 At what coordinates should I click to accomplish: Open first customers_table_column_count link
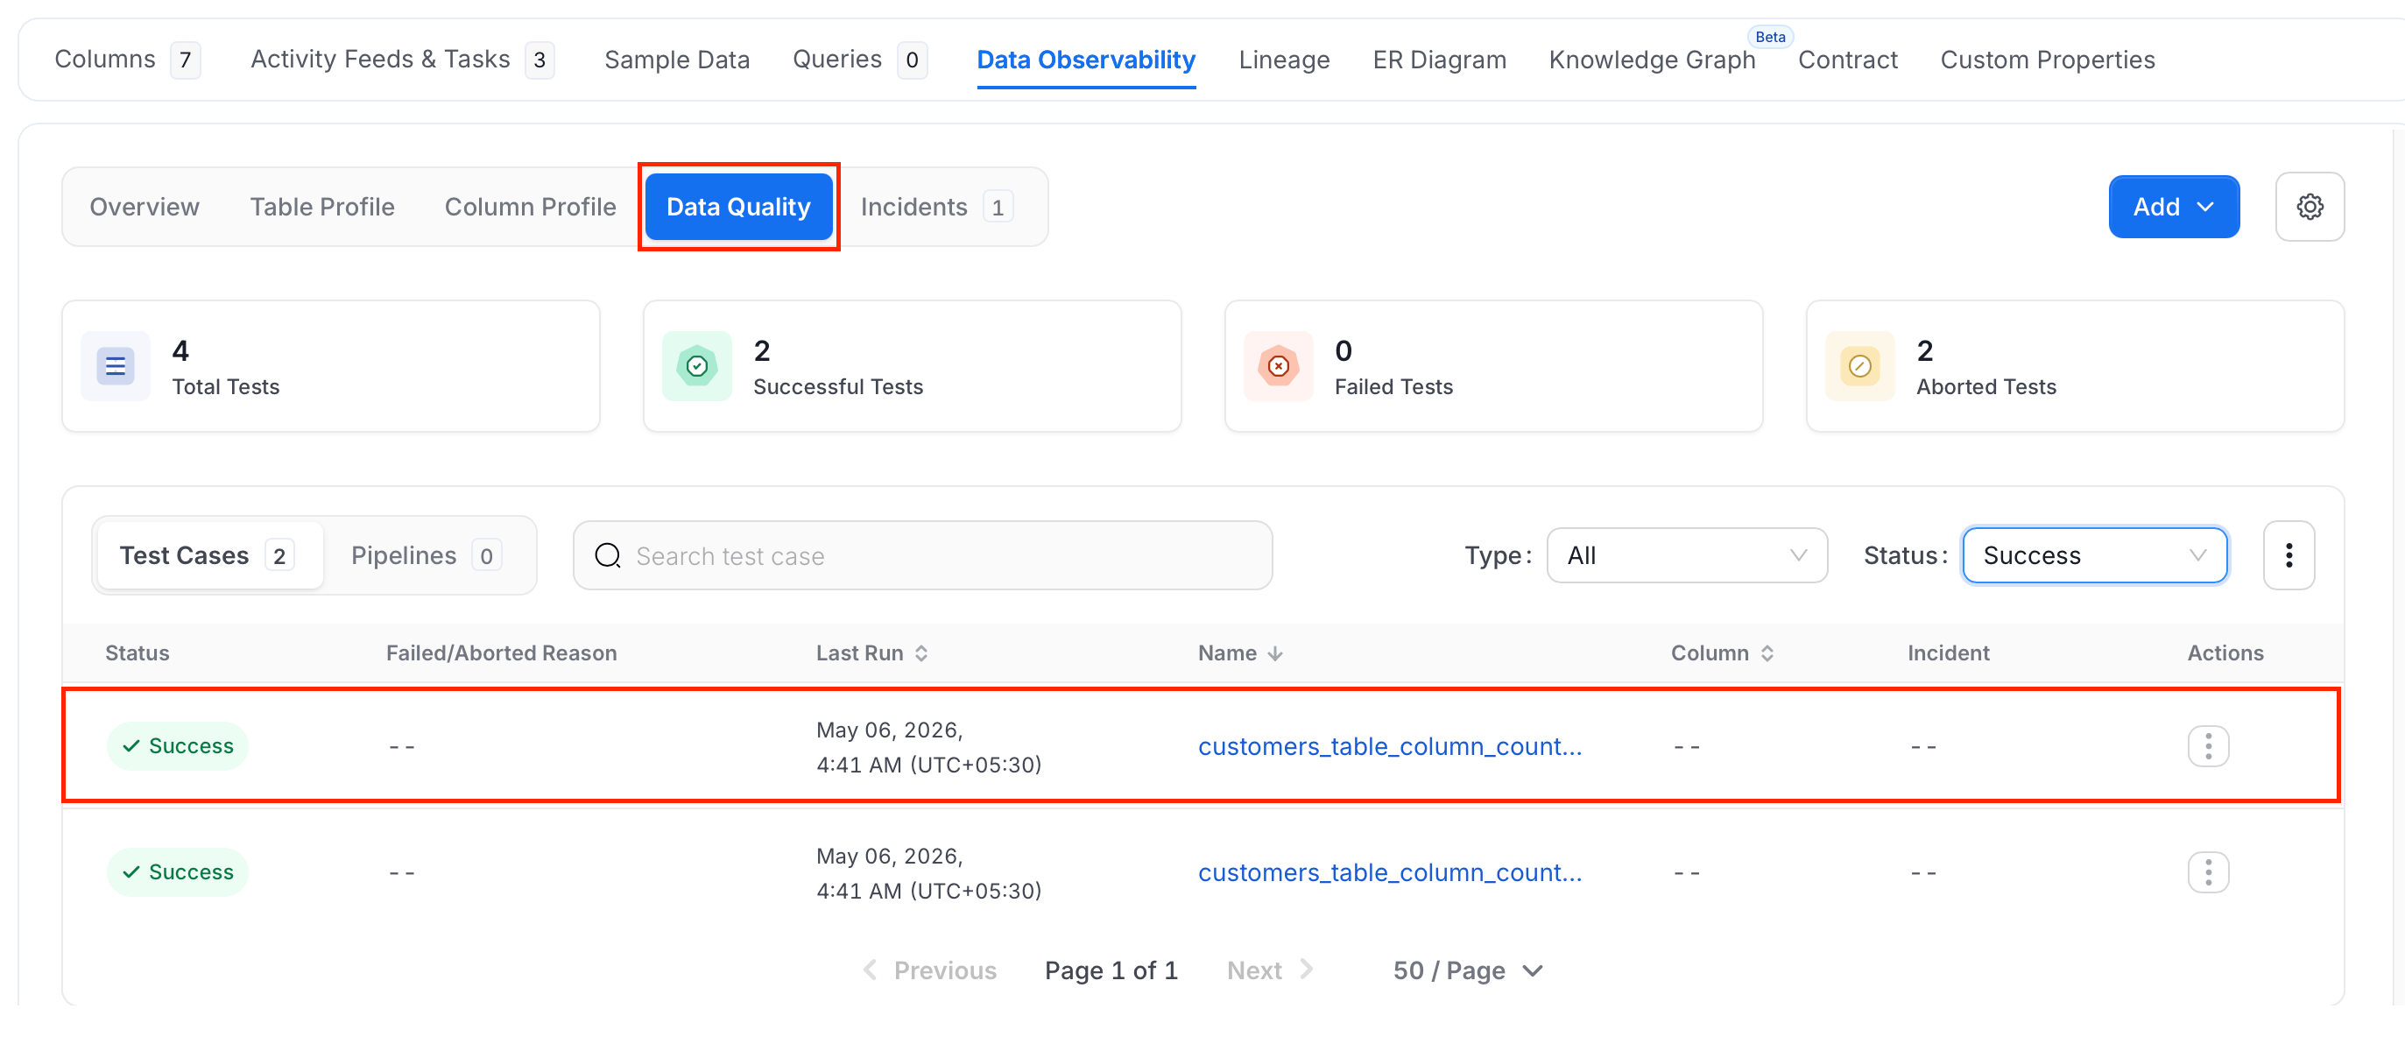(x=1389, y=745)
